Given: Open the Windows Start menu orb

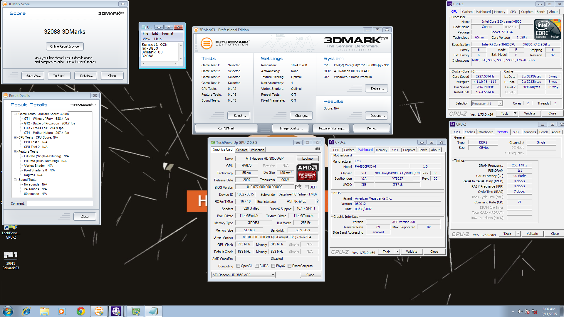Looking at the screenshot, I should 8,311.
